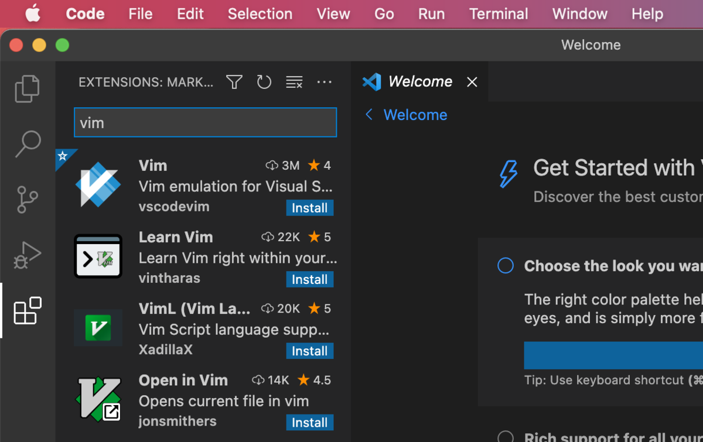Open the Search view
703x442 pixels.
pyautogui.click(x=27, y=143)
